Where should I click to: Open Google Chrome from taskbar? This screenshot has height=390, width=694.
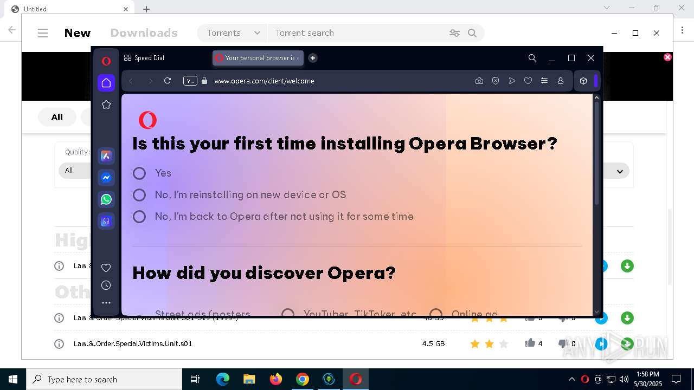[303, 379]
